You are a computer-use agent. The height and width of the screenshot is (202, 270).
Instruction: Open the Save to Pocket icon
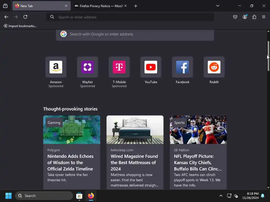pyautogui.click(x=235, y=17)
